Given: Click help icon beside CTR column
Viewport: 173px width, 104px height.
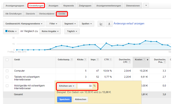Looking at the screenshot, I should 111,60.
